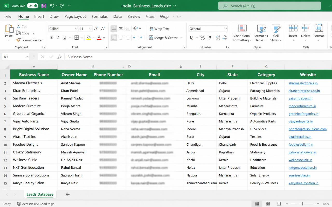Viewport: 332px width, 207px height.
Task: Click the Insert Function fx icon
Action: 59,57
